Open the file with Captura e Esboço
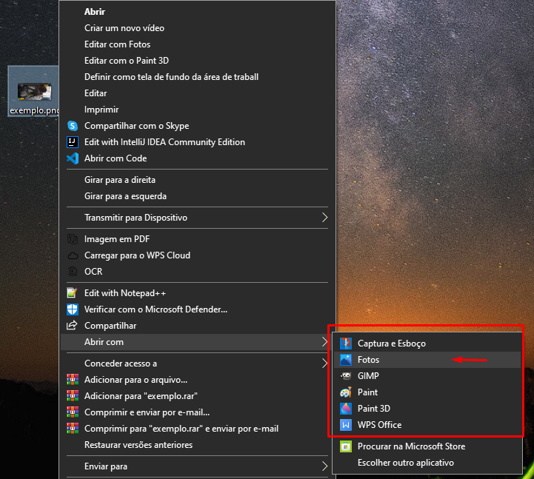Image resolution: width=534 pixels, height=479 pixels. coord(427,344)
